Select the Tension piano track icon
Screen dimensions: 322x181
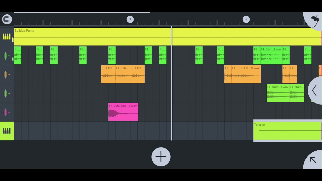click(7, 131)
